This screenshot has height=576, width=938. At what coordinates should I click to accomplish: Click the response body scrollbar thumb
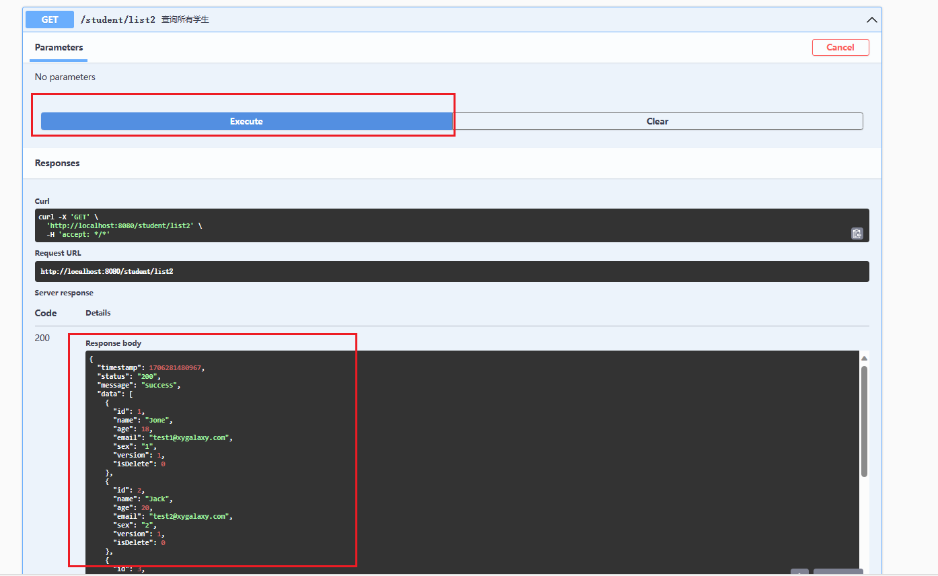(864, 421)
